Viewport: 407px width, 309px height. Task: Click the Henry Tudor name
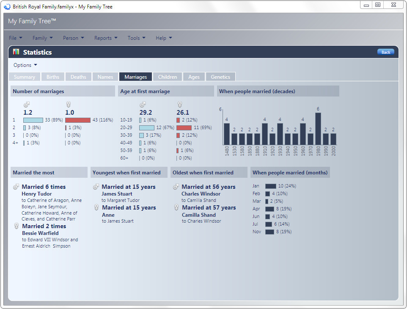tap(37, 194)
